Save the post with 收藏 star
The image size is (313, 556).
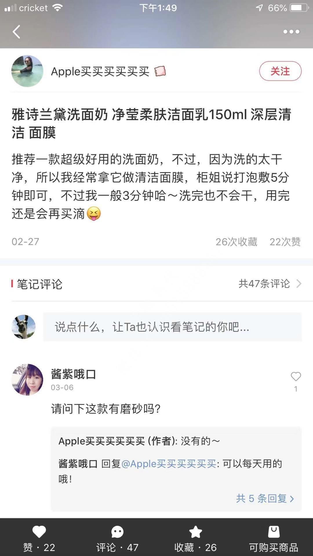(x=195, y=532)
